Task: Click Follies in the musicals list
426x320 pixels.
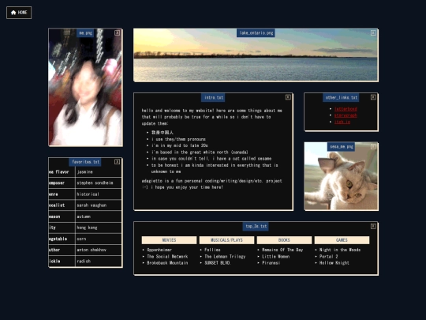Action: tap(212, 250)
